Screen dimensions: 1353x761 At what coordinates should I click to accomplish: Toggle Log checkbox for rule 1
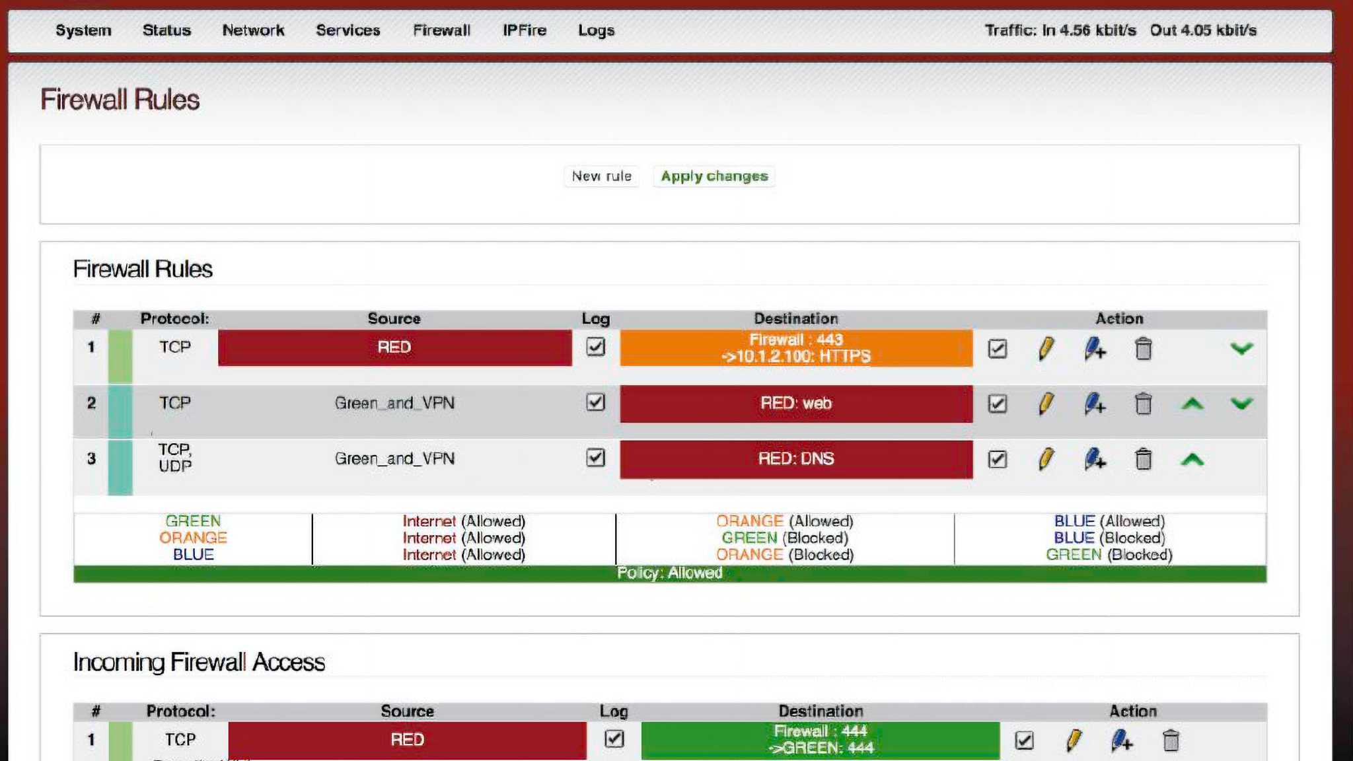click(595, 347)
